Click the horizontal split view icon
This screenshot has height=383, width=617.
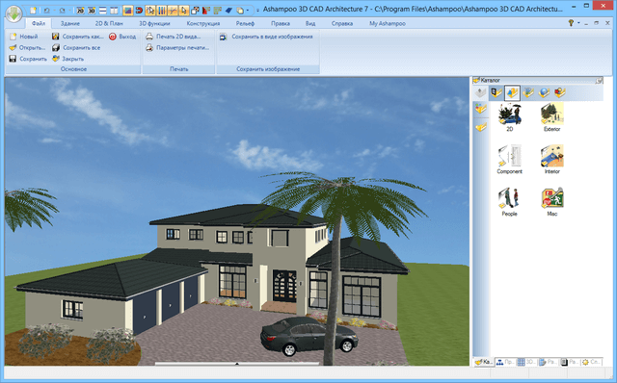(103, 11)
